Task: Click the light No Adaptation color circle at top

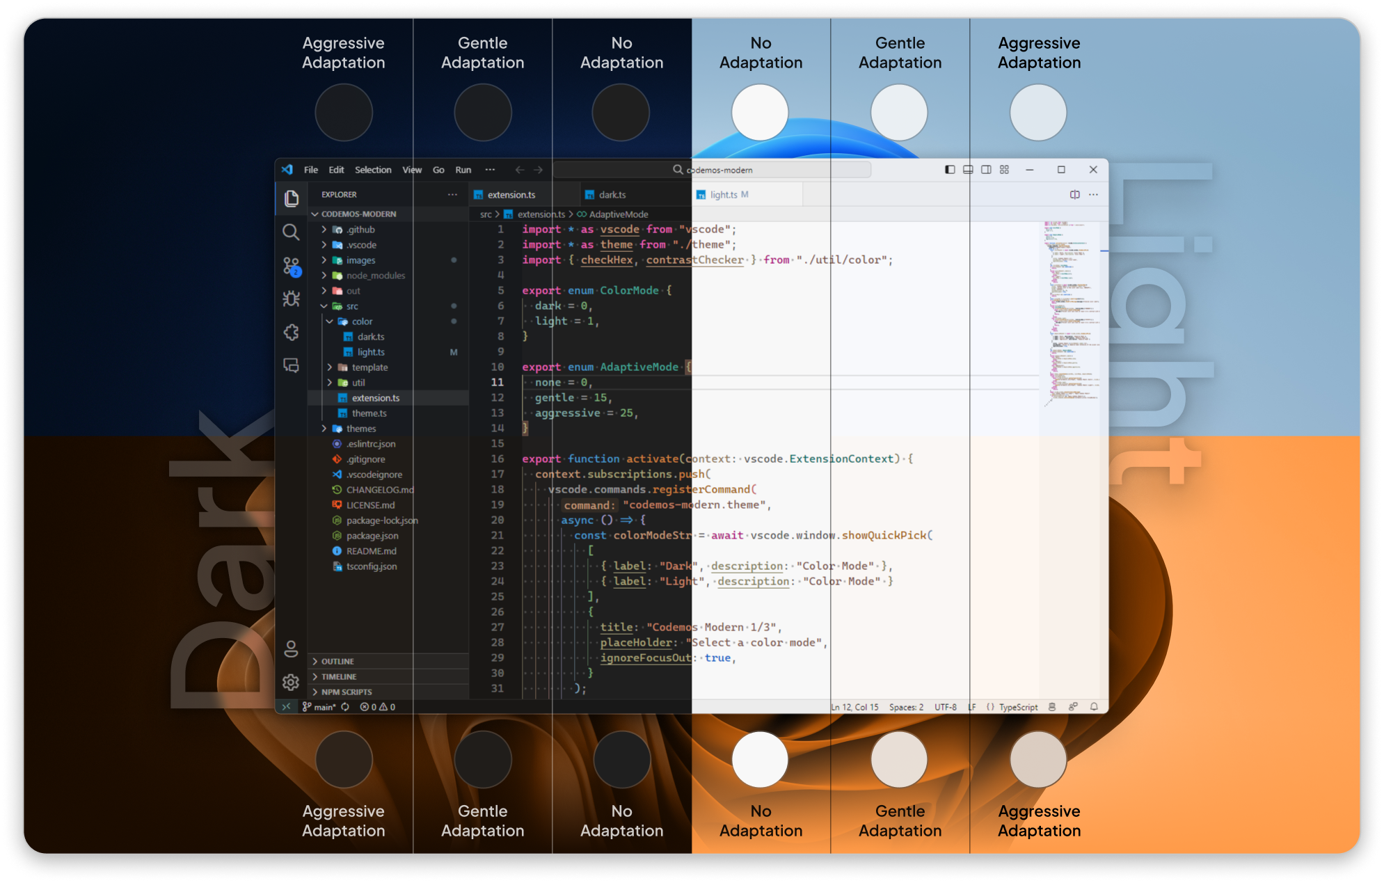Action: [x=760, y=113]
